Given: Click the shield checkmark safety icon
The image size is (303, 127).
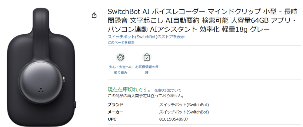Looking at the screenshot, I should click(x=121, y=57).
